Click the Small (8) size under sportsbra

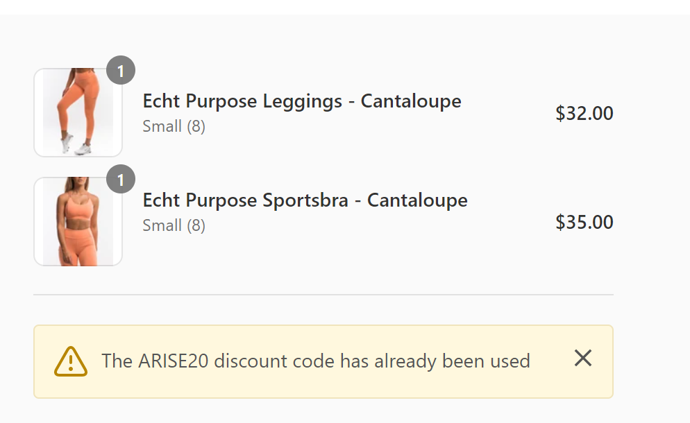coord(174,225)
